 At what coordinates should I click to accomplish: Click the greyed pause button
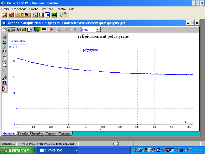(x=75, y=30)
